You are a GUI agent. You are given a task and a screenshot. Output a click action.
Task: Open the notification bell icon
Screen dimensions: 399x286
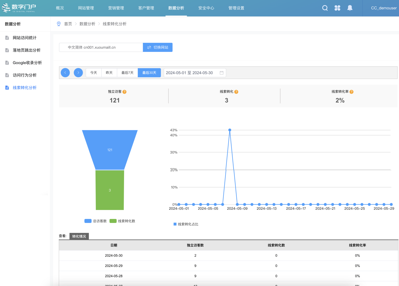(x=350, y=8)
